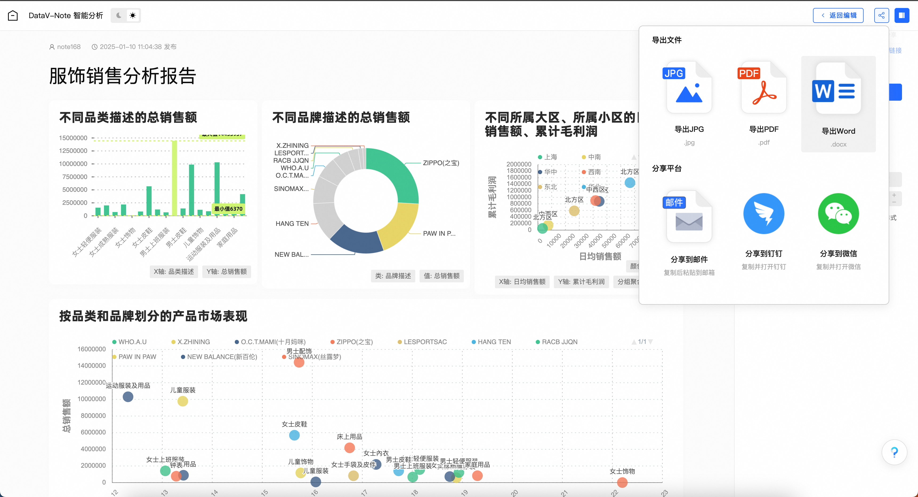Click the home icon next to DataV-Note title
This screenshot has height=497, width=918.
point(13,15)
